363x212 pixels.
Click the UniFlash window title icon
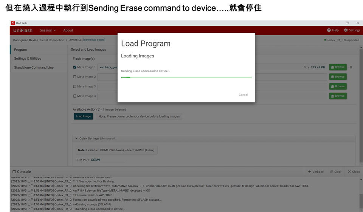click(x=13, y=23)
